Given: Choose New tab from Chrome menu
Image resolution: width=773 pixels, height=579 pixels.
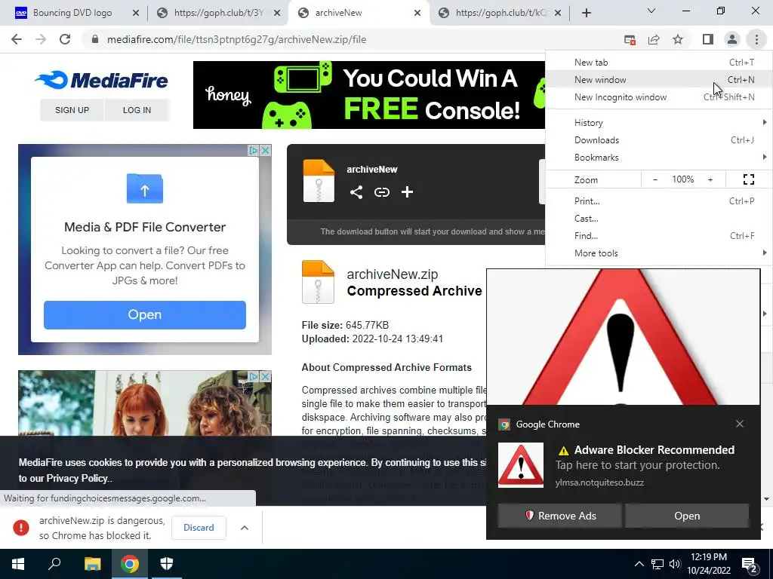Looking at the screenshot, I should coord(658,63).
